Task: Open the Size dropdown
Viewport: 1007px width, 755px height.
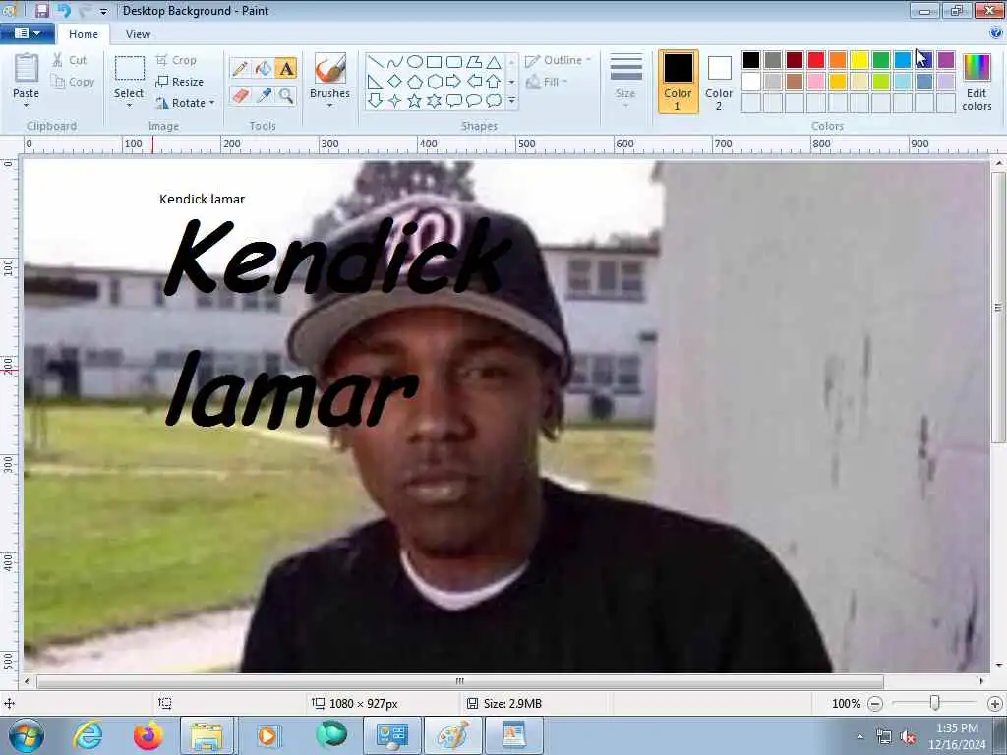Action: (x=625, y=83)
